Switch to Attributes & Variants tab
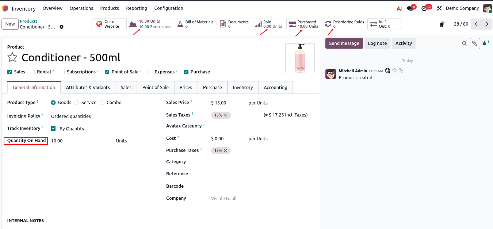This screenshot has height=229, width=493. [88, 88]
